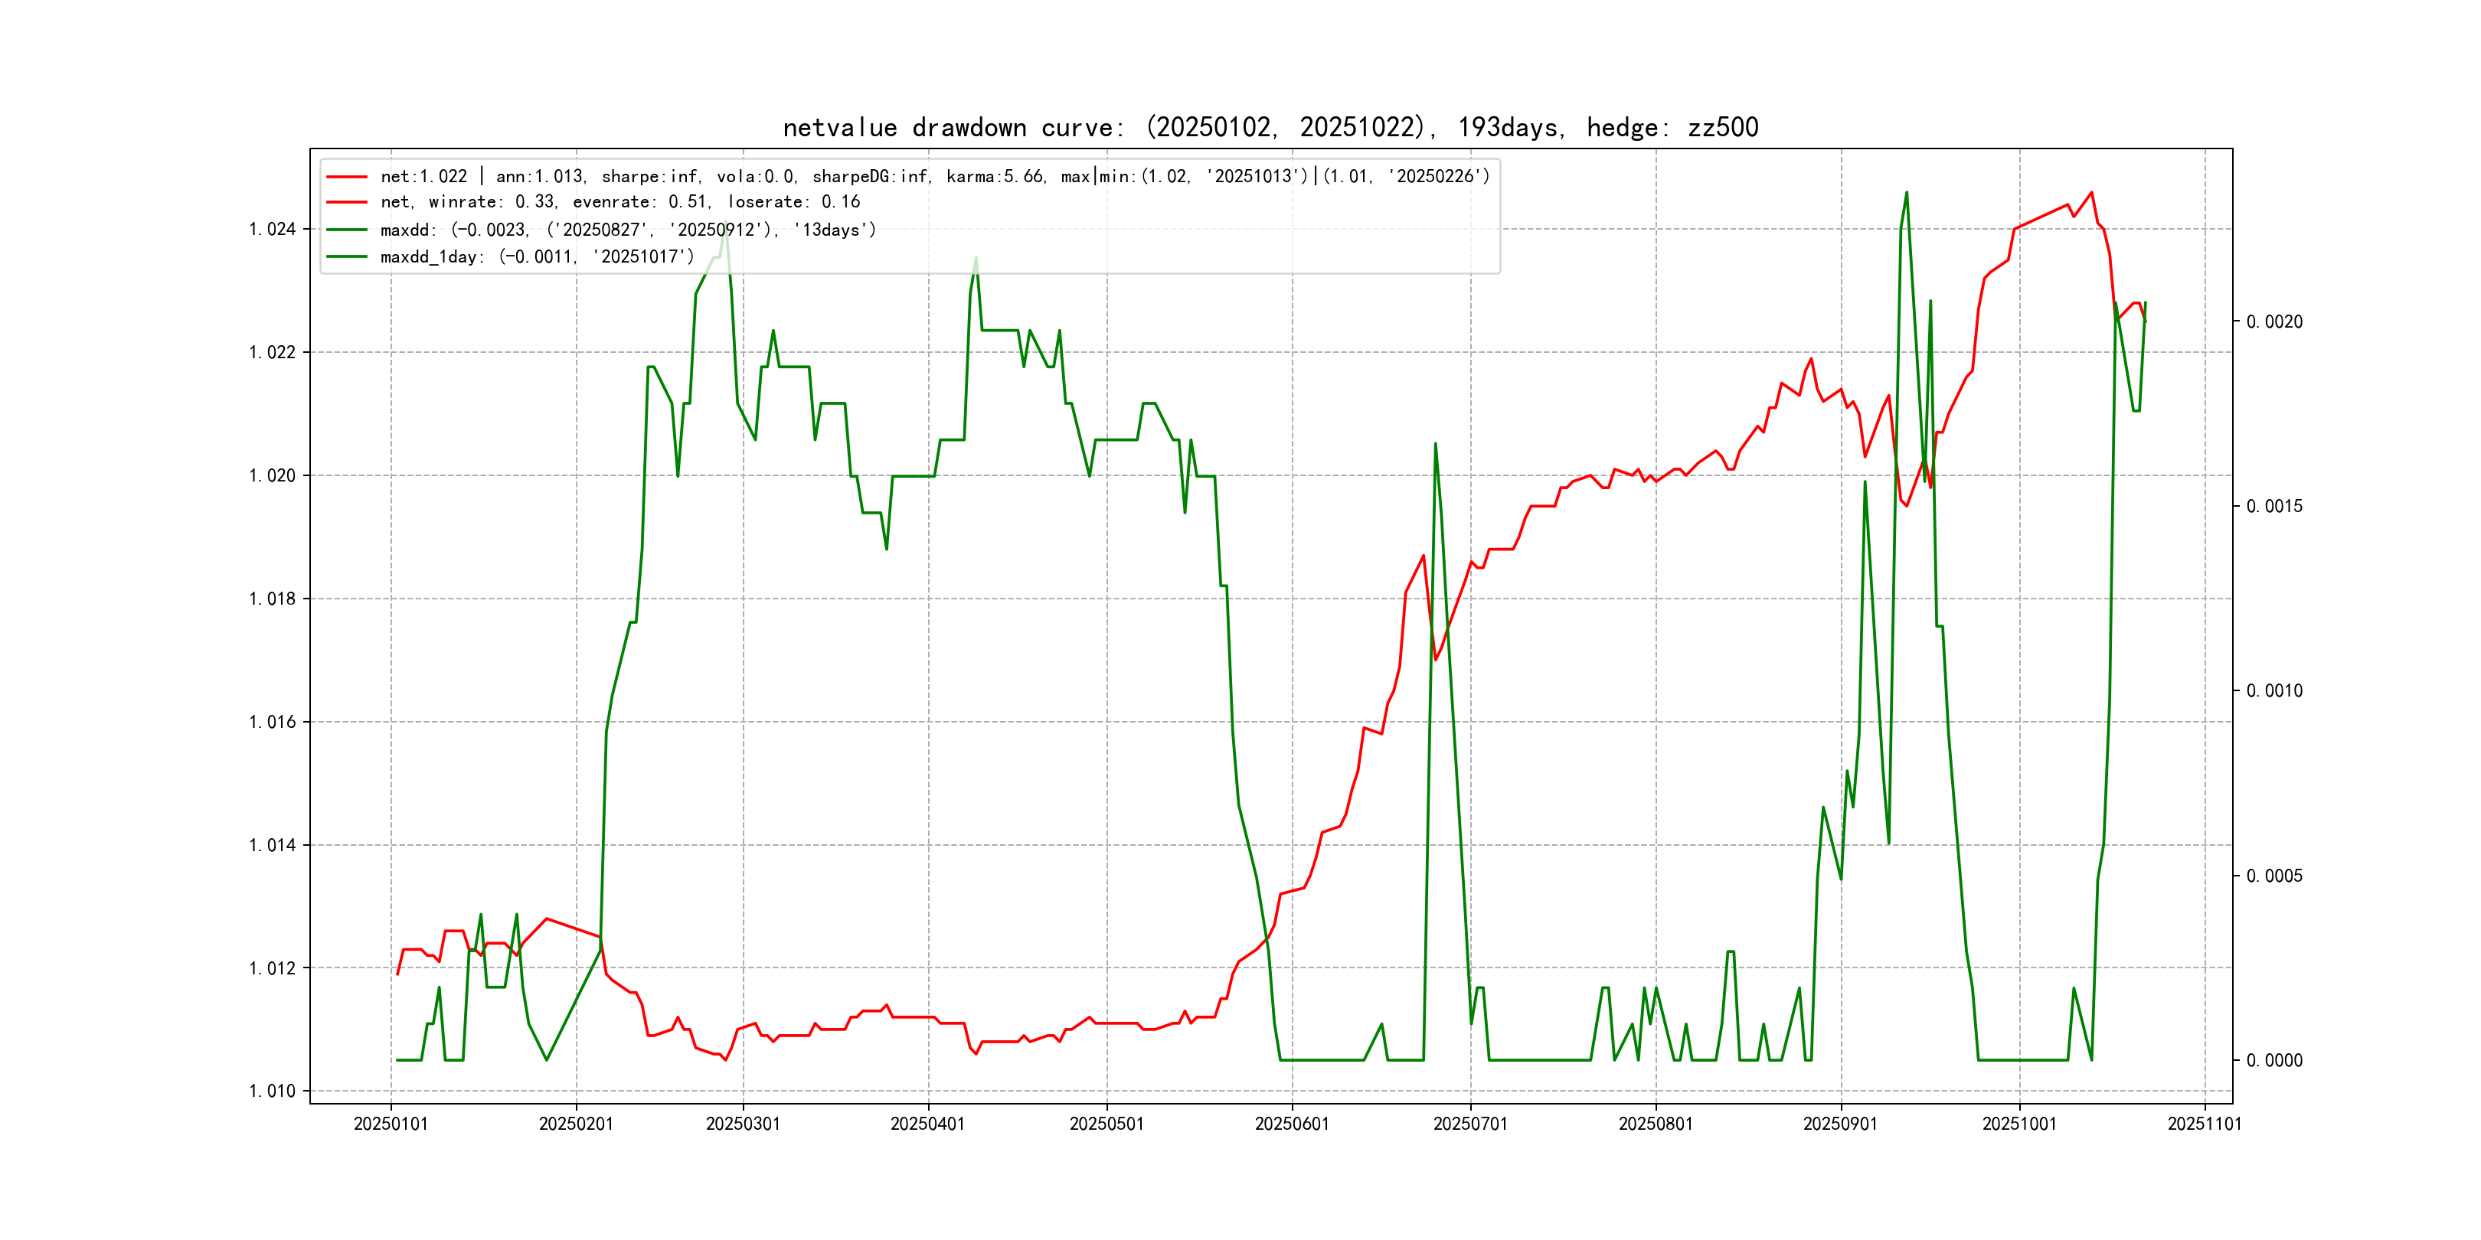Click the 20250301 x-axis date label
2481x1240 pixels.
pyautogui.click(x=743, y=1124)
